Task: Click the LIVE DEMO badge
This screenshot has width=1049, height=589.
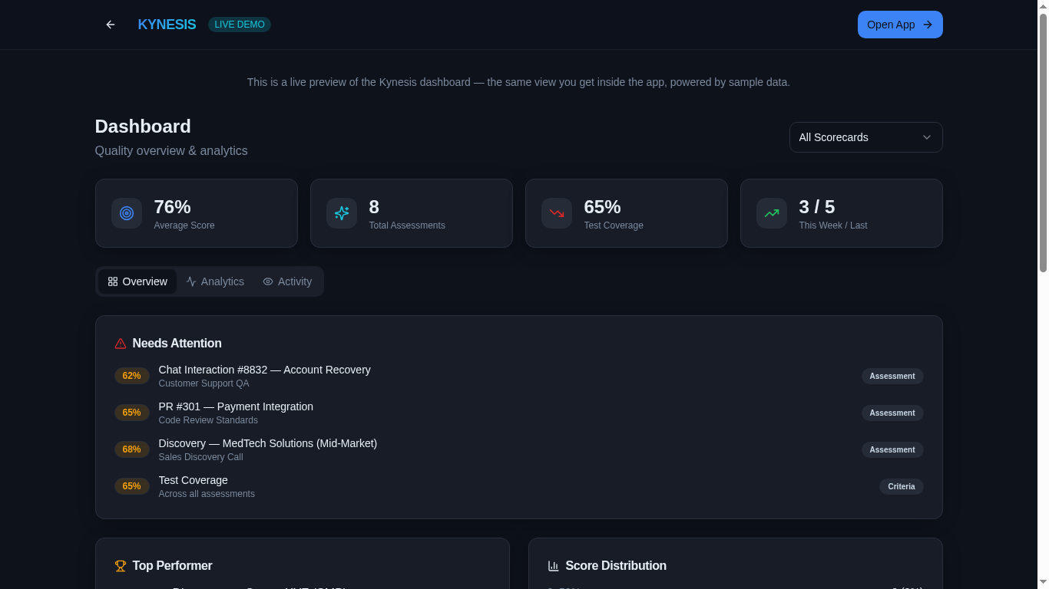Action: pos(240,25)
